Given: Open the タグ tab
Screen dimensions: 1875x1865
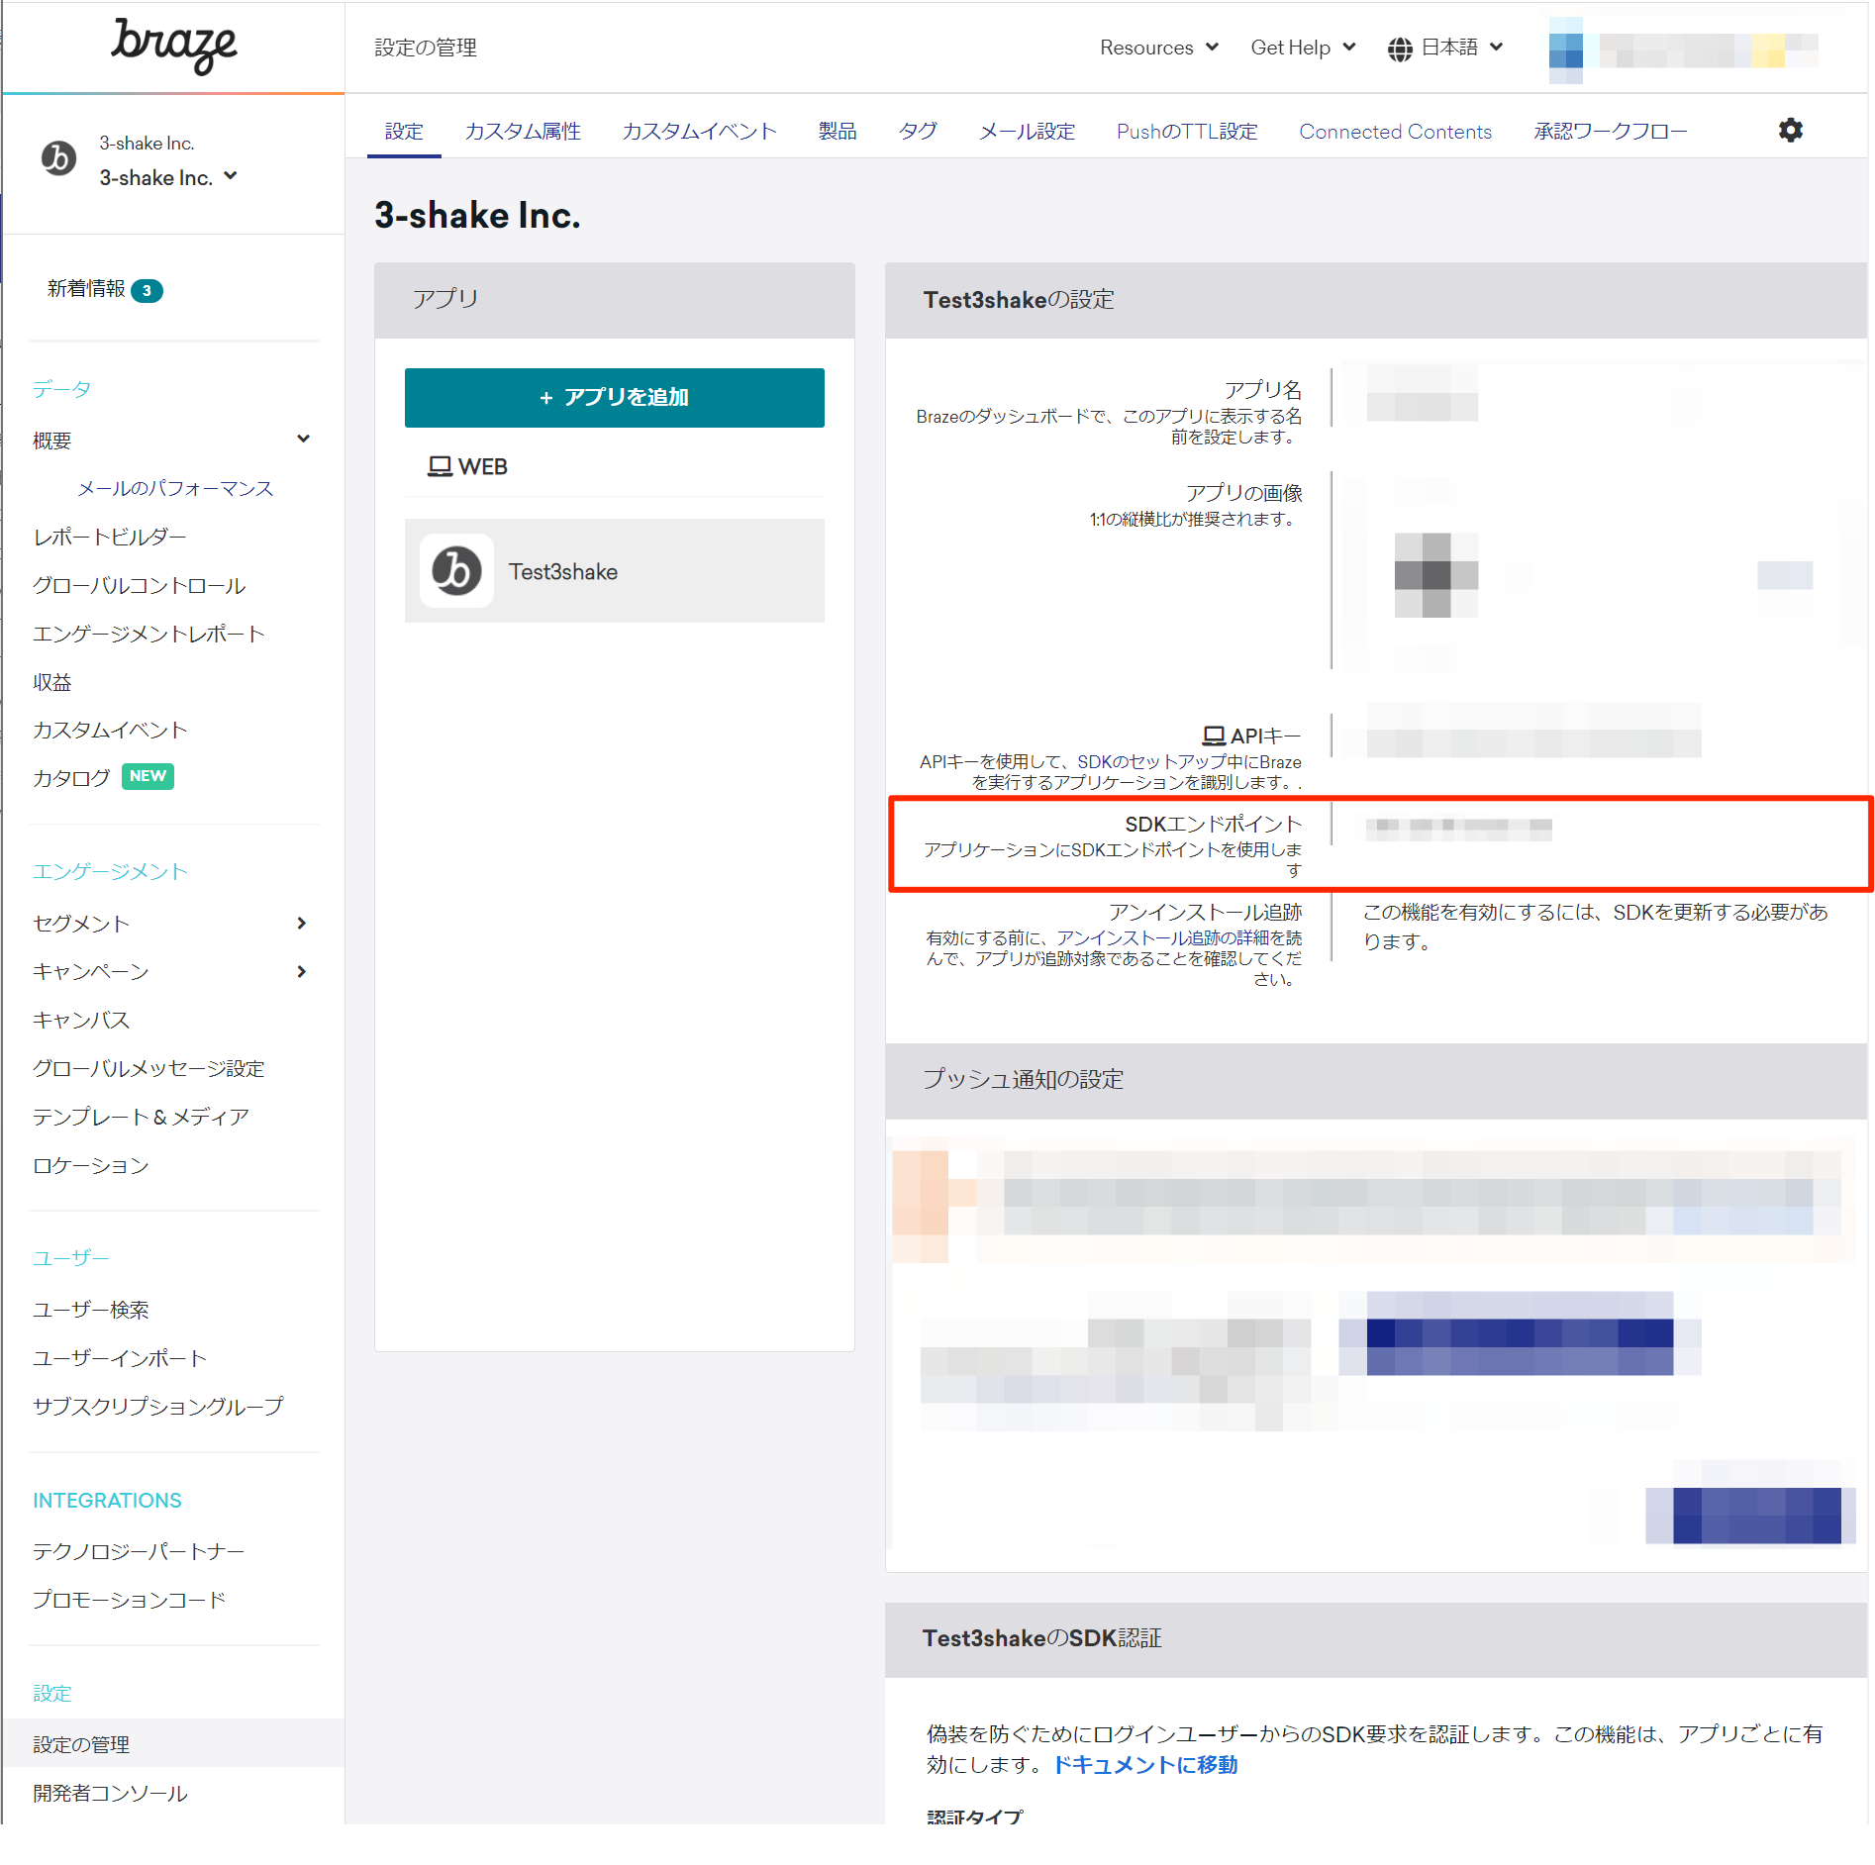Looking at the screenshot, I should 918,132.
